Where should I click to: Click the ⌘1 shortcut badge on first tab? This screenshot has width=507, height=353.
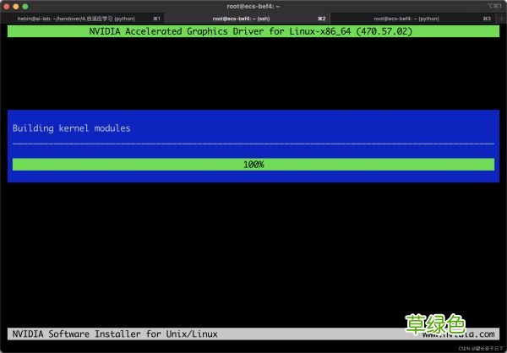(x=156, y=18)
